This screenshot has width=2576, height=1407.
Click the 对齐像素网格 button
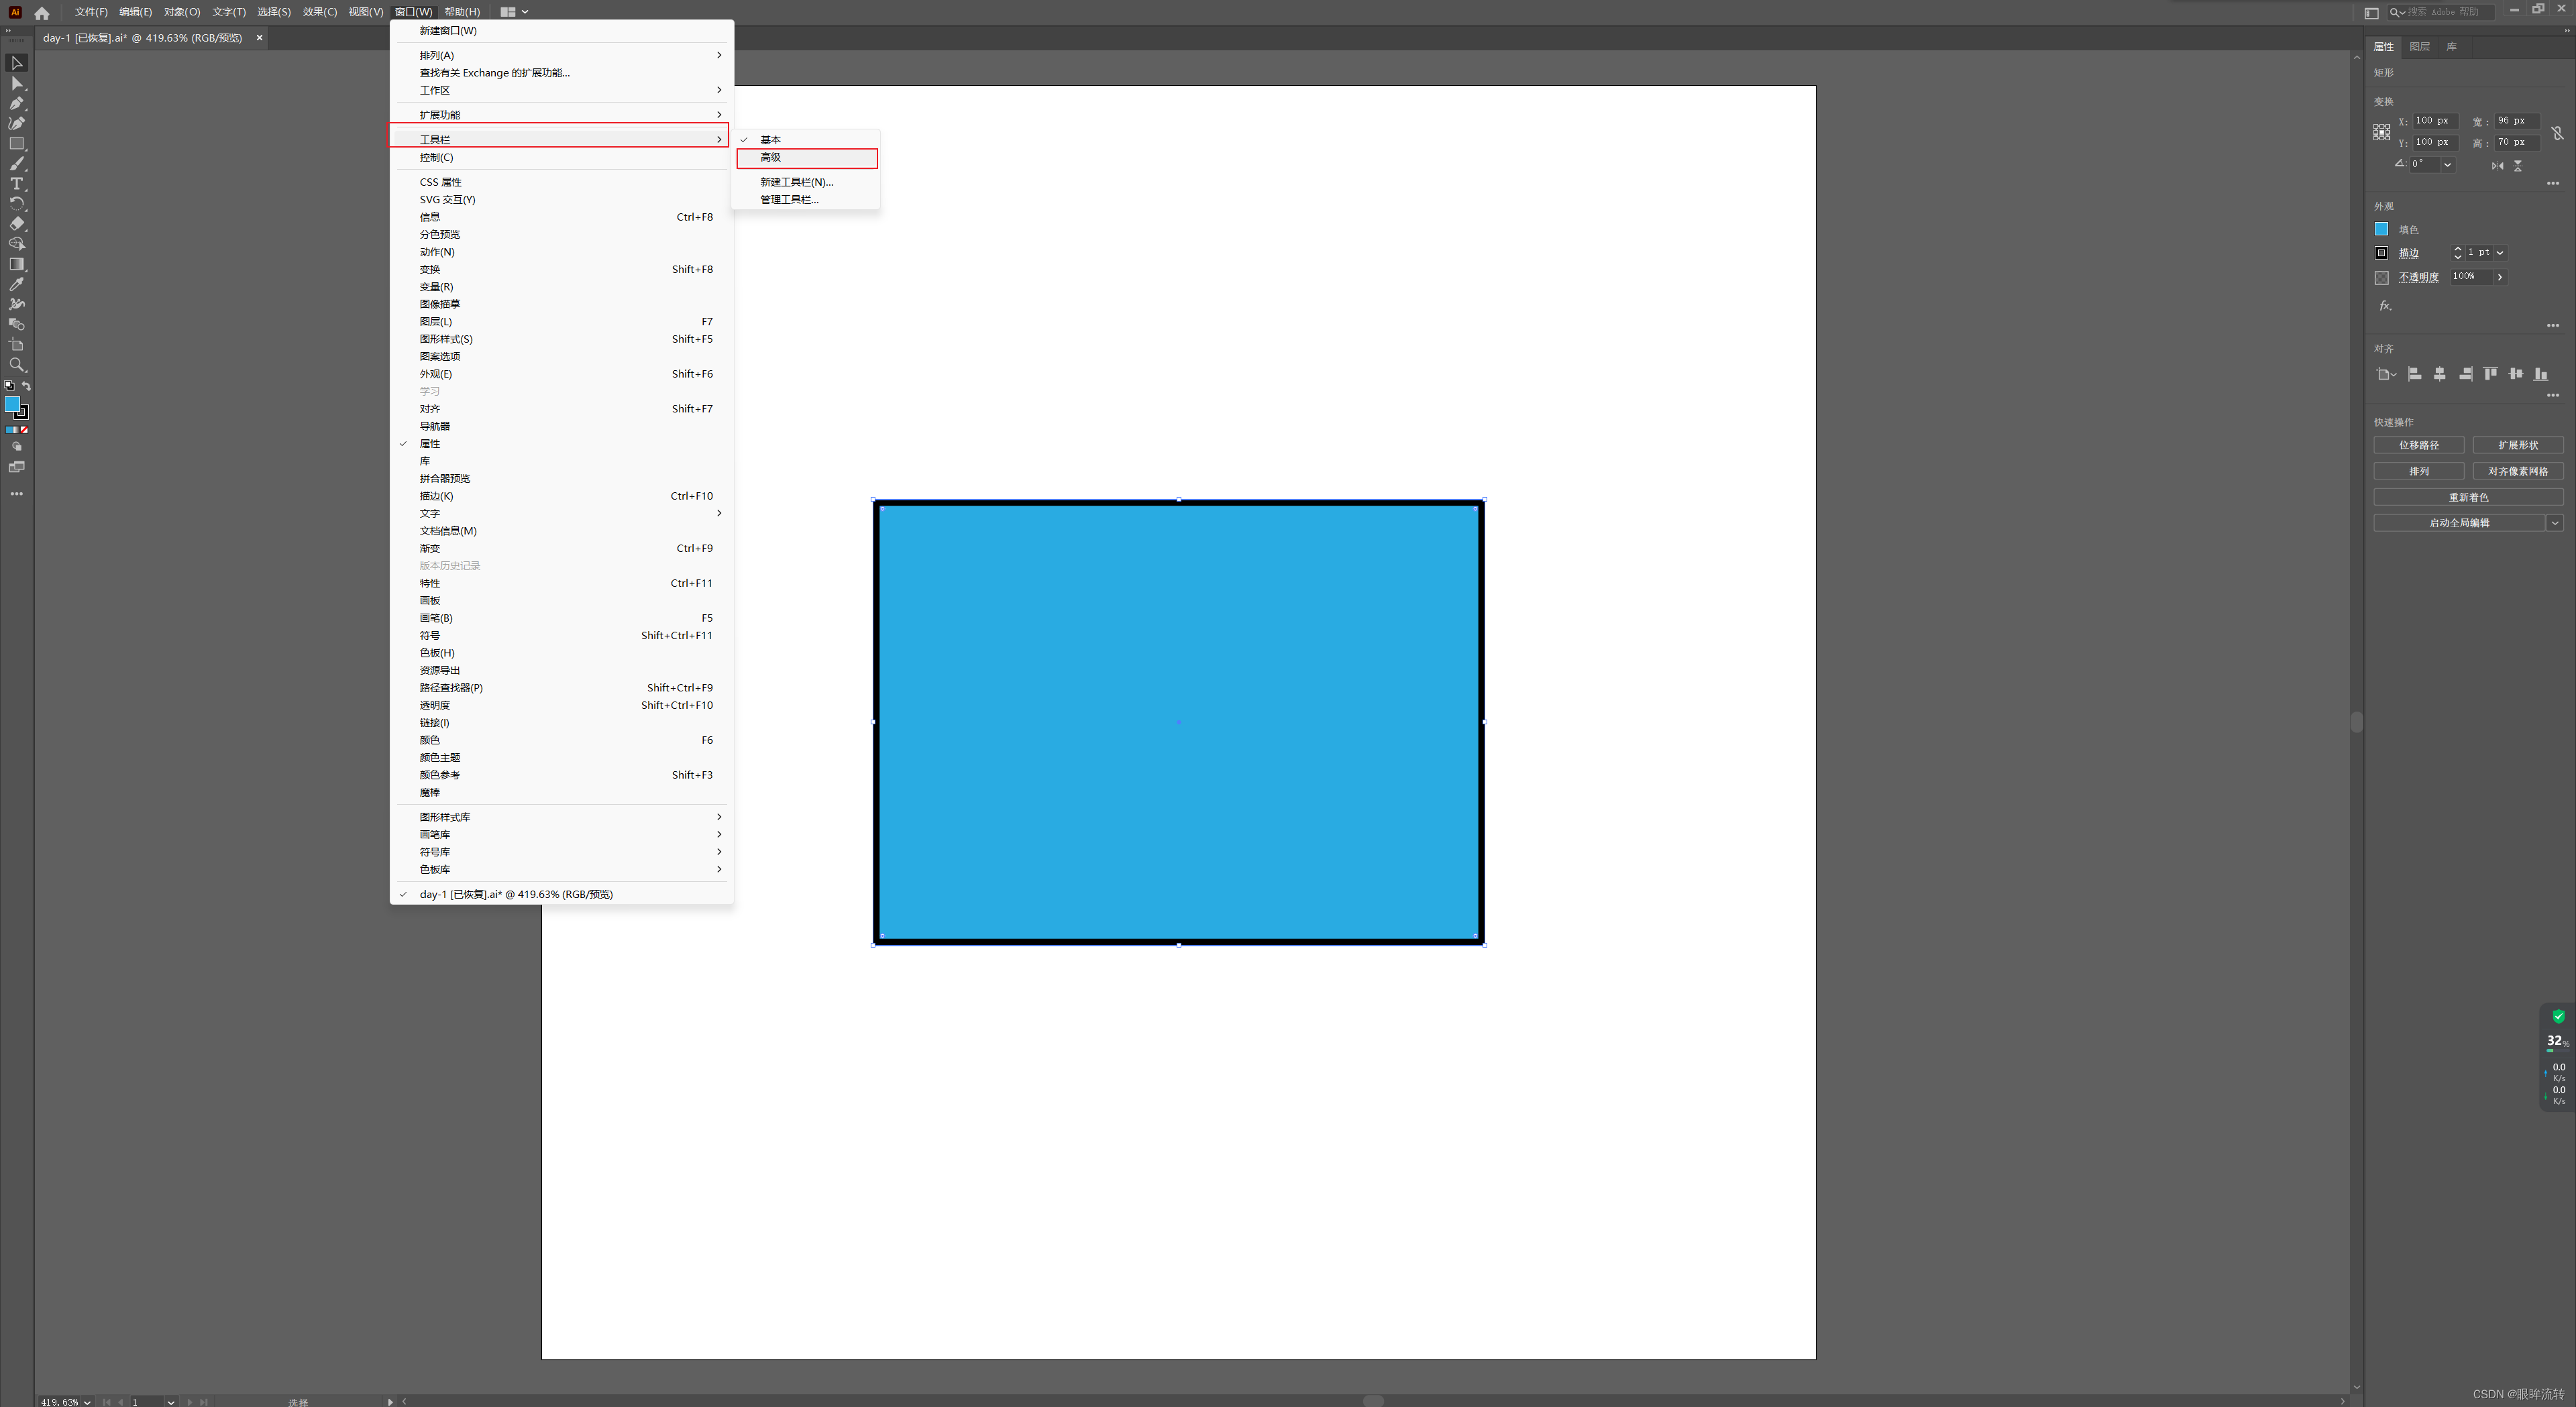[x=2518, y=472]
